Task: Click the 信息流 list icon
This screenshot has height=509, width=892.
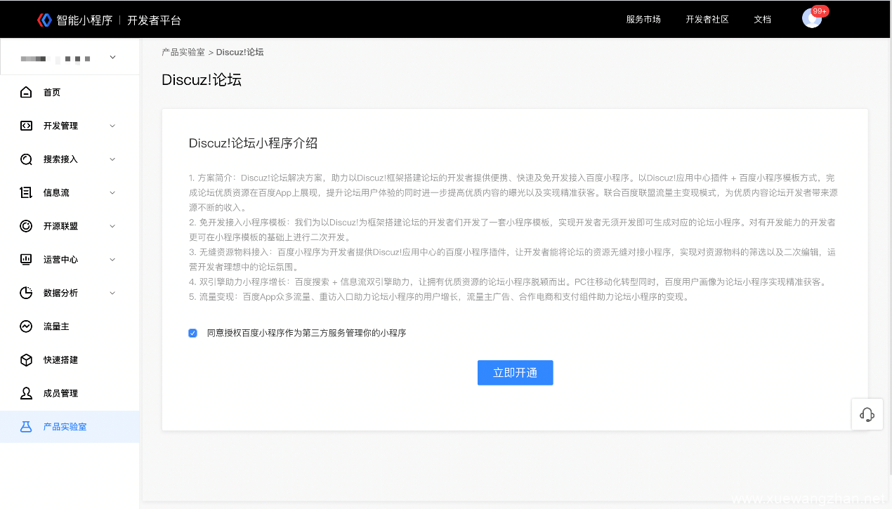Action: (26, 192)
